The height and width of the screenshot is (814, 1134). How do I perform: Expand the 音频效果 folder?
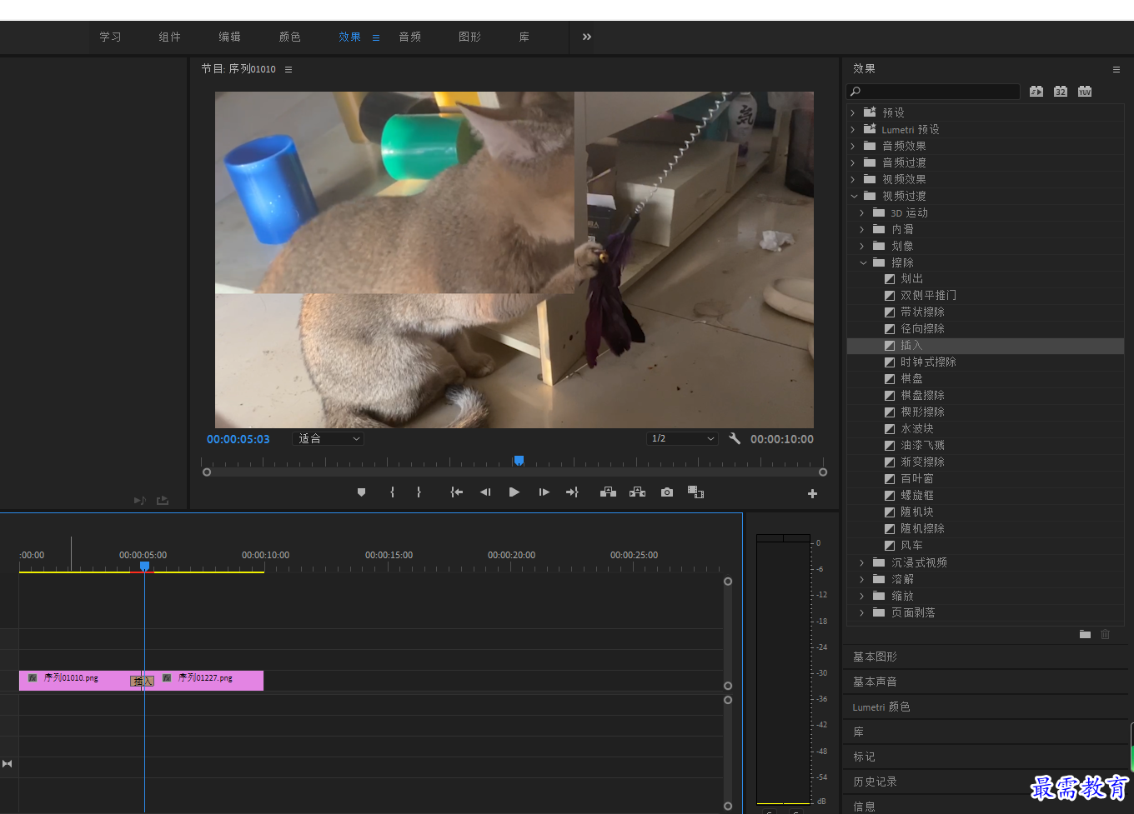tap(853, 146)
